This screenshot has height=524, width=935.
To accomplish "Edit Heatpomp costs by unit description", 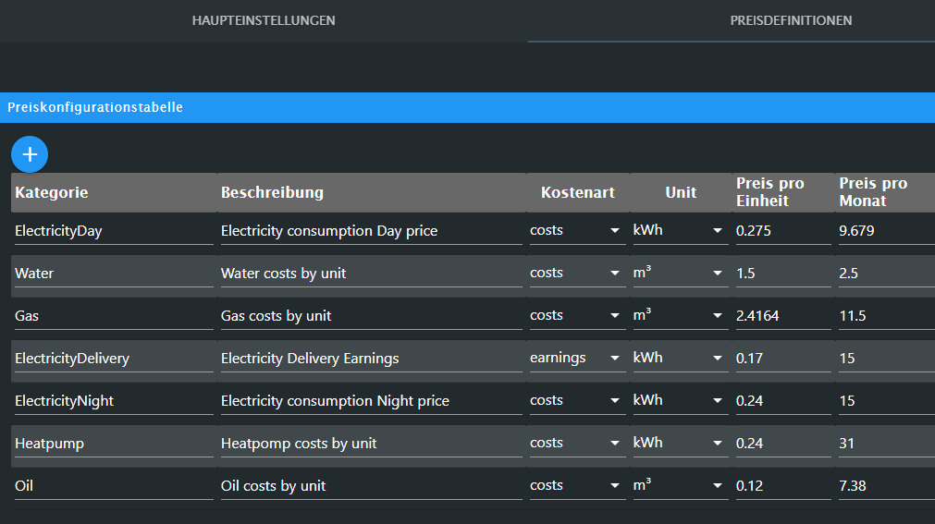I will click(x=372, y=444).
